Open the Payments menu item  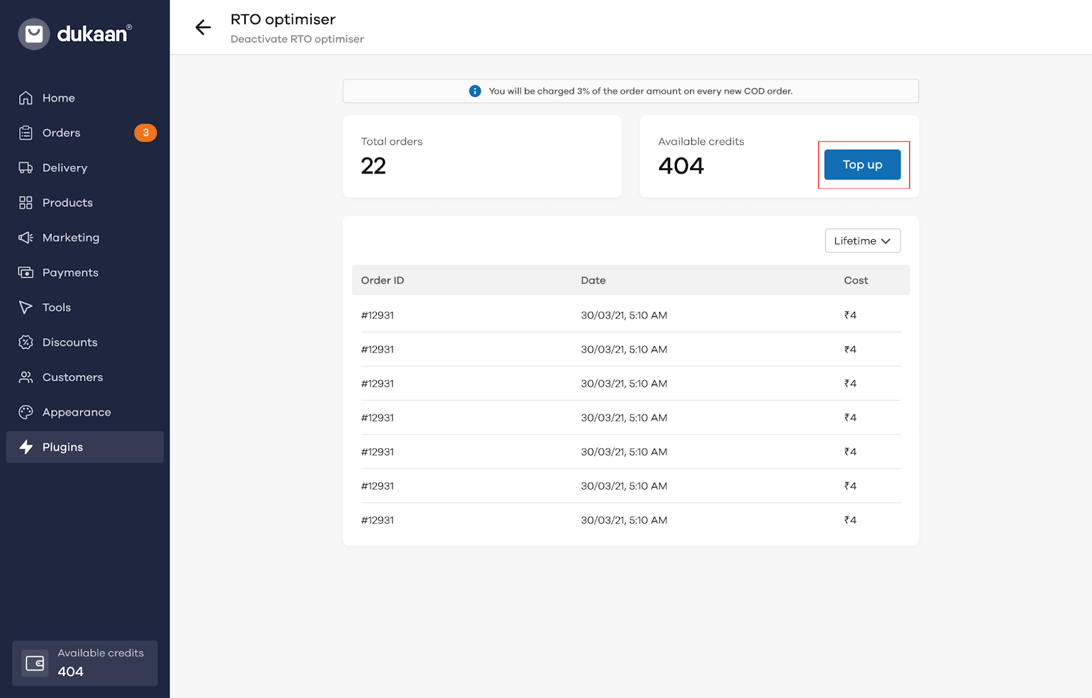point(85,272)
